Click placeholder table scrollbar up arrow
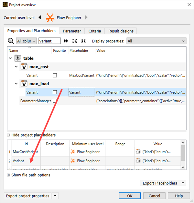This screenshot has height=203, width=194. coord(183,143)
